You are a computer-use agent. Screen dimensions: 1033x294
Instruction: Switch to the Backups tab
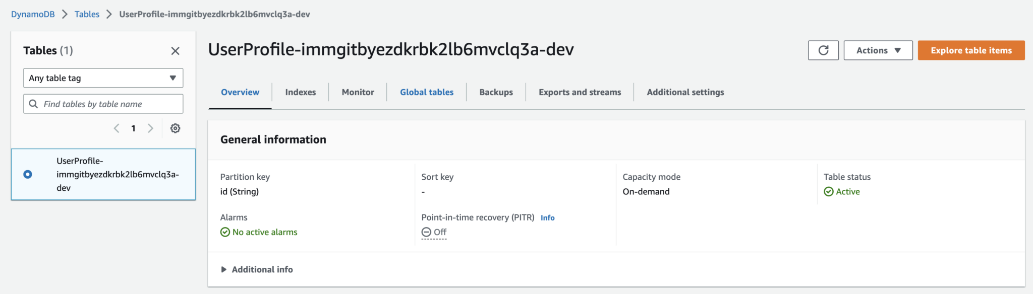click(496, 92)
